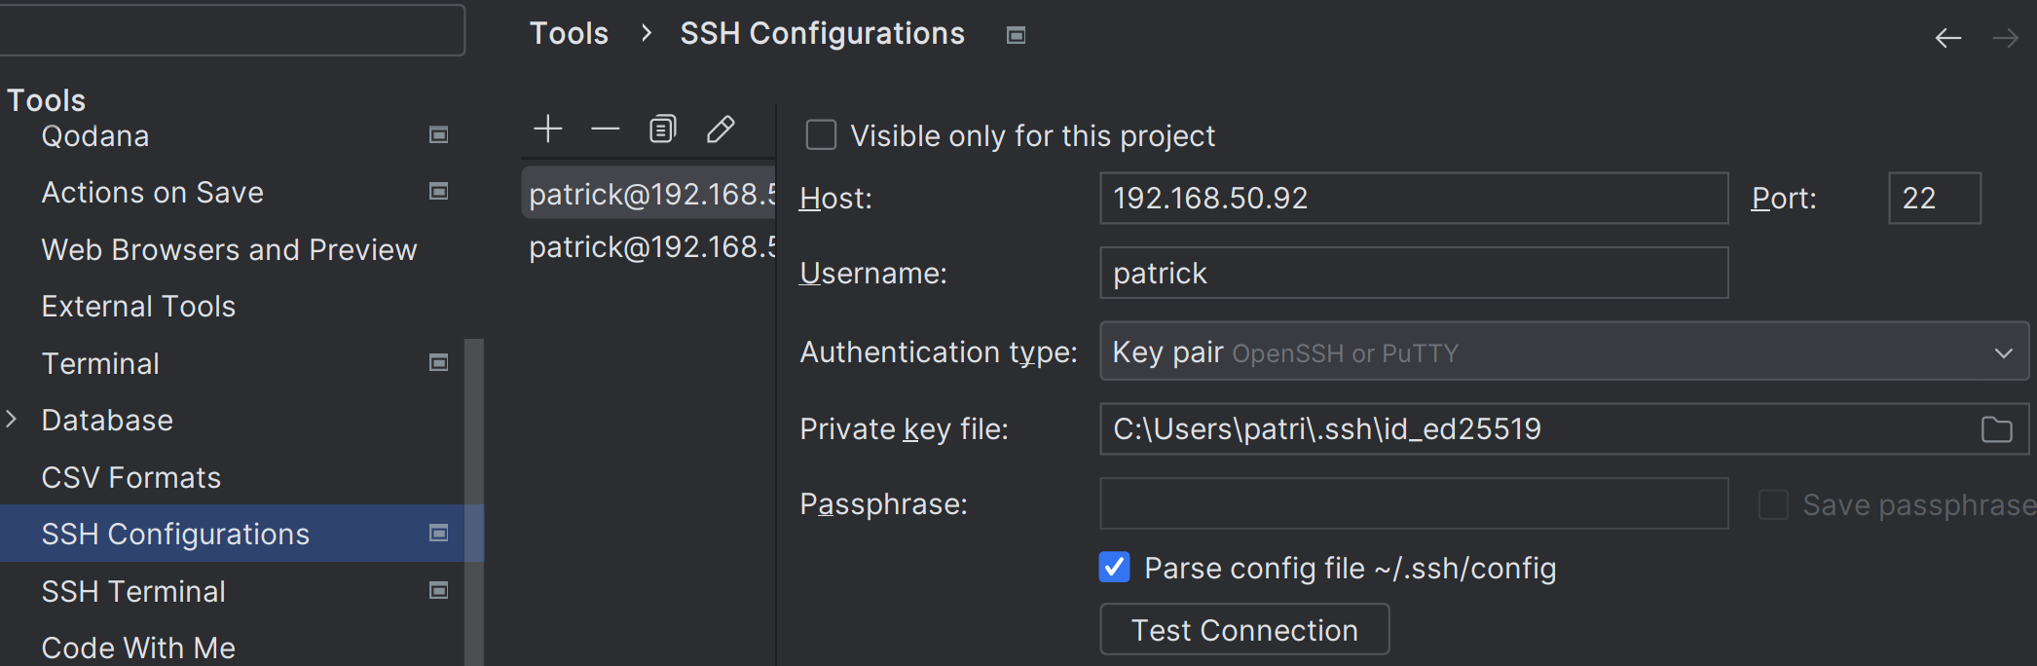Click the Test Connection button
Image resolution: width=2037 pixels, height=666 pixels.
1243,630
